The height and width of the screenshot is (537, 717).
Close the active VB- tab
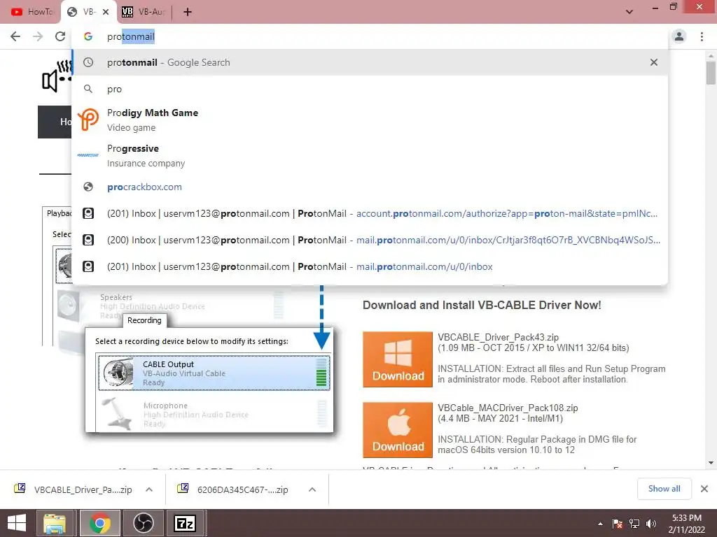coord(106,12)
